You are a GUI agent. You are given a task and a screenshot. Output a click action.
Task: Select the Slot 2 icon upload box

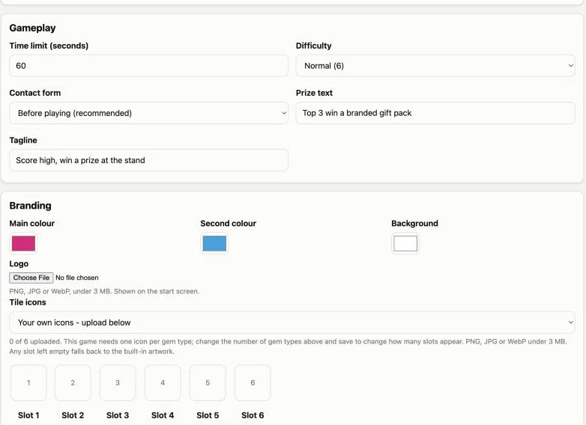pyautogui.click(x=73, y=383)
